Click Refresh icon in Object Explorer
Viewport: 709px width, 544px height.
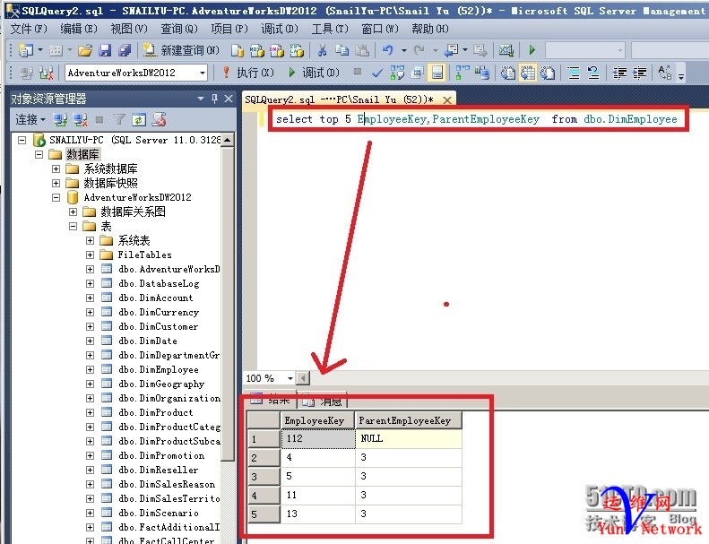139,119
